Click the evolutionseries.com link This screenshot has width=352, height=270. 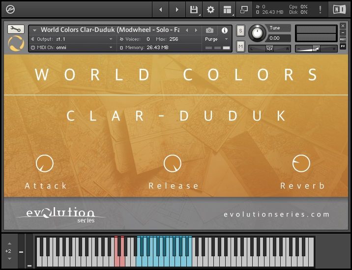coord(276,215)
